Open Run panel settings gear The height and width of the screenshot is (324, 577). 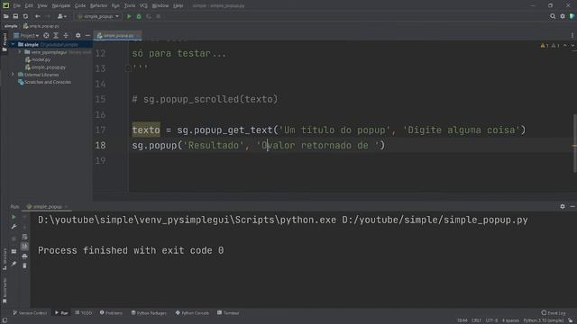563,206
